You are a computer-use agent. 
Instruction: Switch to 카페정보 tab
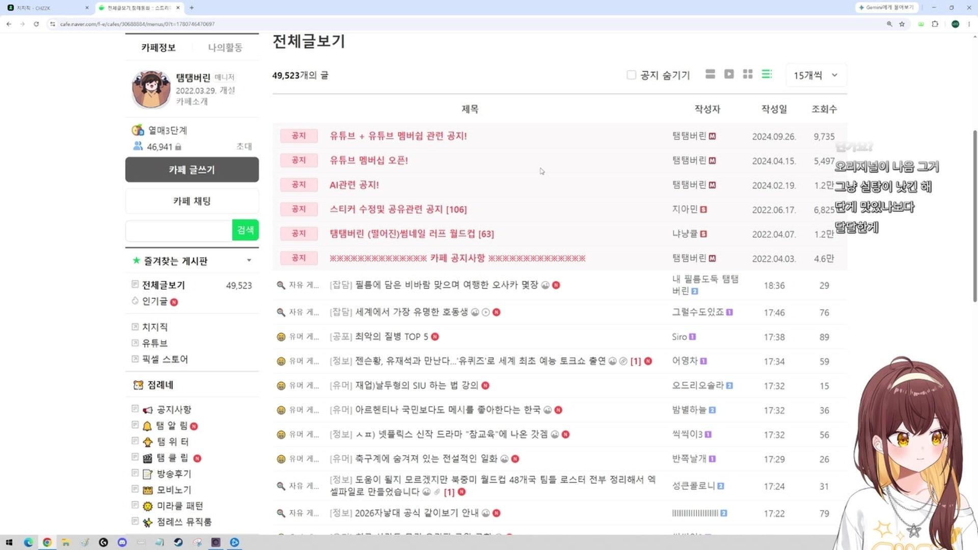(x=158, y=47)
